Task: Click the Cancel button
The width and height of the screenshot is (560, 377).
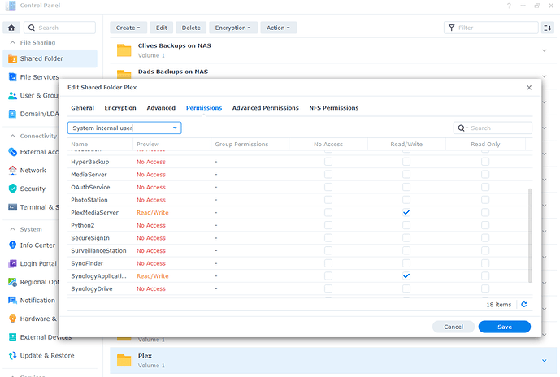Action: pos(454,327)
